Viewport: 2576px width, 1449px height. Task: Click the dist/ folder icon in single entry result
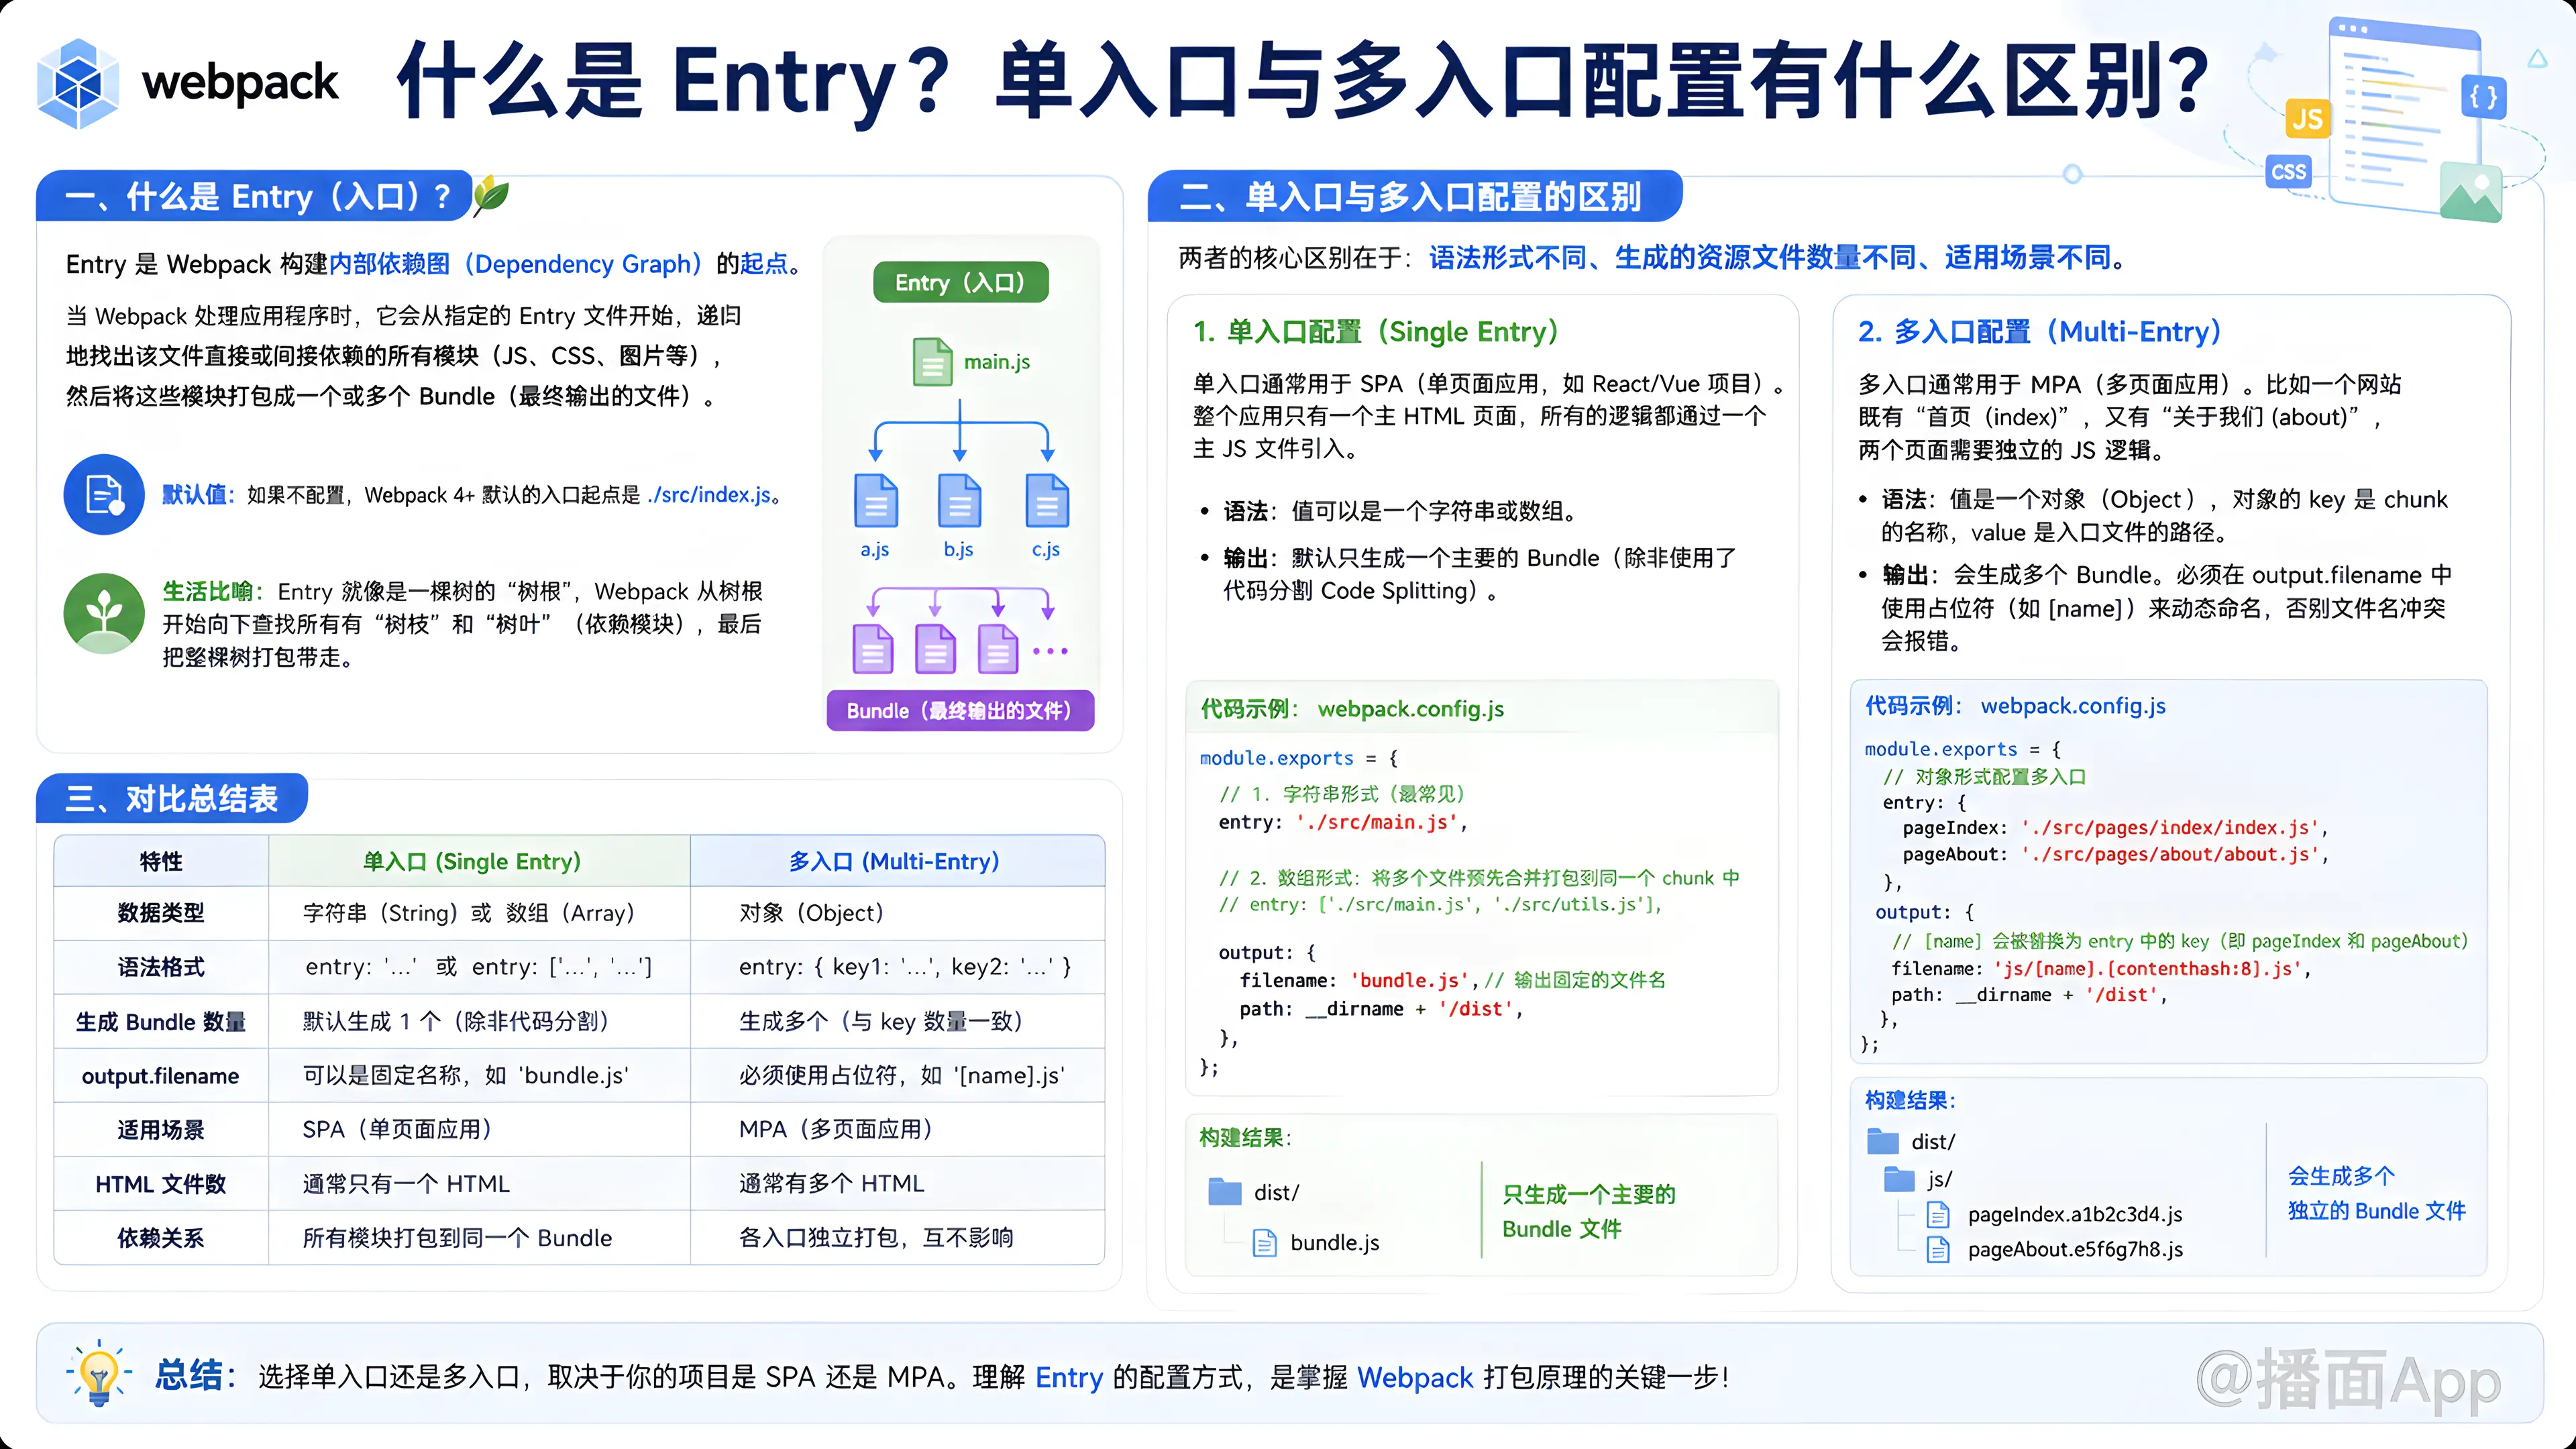coord(1225,1191)
